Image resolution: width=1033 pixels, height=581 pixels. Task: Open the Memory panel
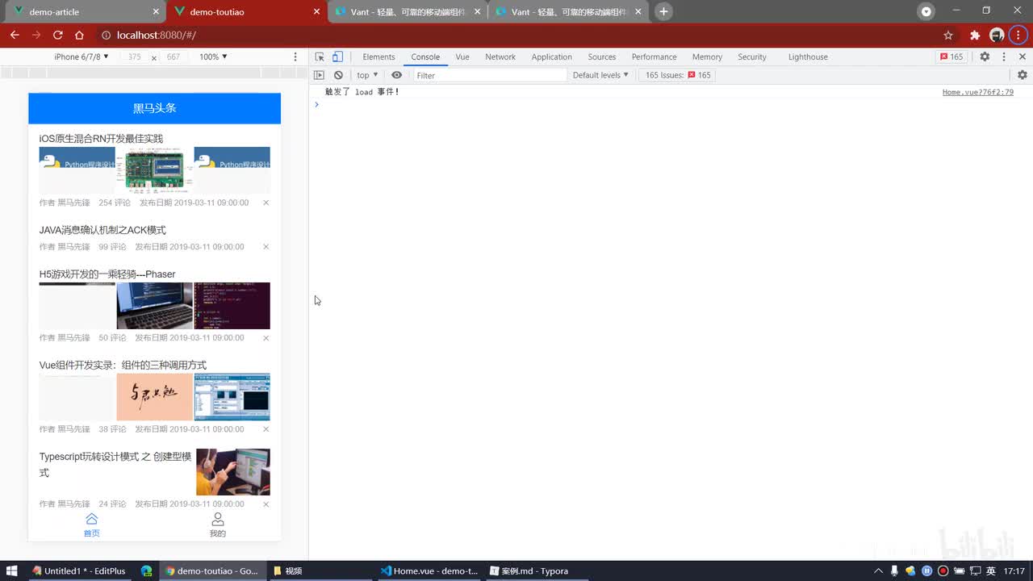point(707,56)
